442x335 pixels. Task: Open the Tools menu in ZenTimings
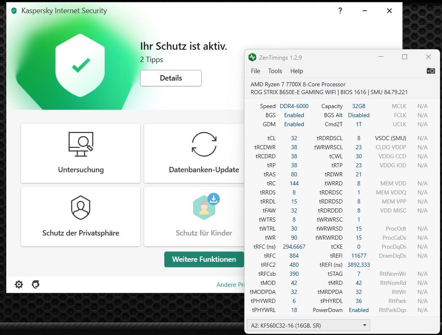pos(275,71)
